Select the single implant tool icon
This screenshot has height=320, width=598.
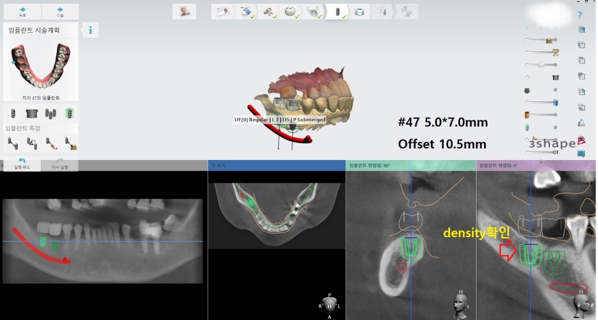[x=13, y=114]
